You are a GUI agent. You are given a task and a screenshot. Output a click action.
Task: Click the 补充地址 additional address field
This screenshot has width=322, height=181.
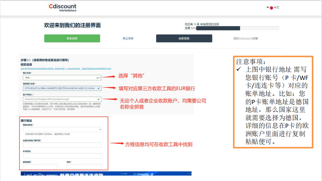click(x=62, y=156)
